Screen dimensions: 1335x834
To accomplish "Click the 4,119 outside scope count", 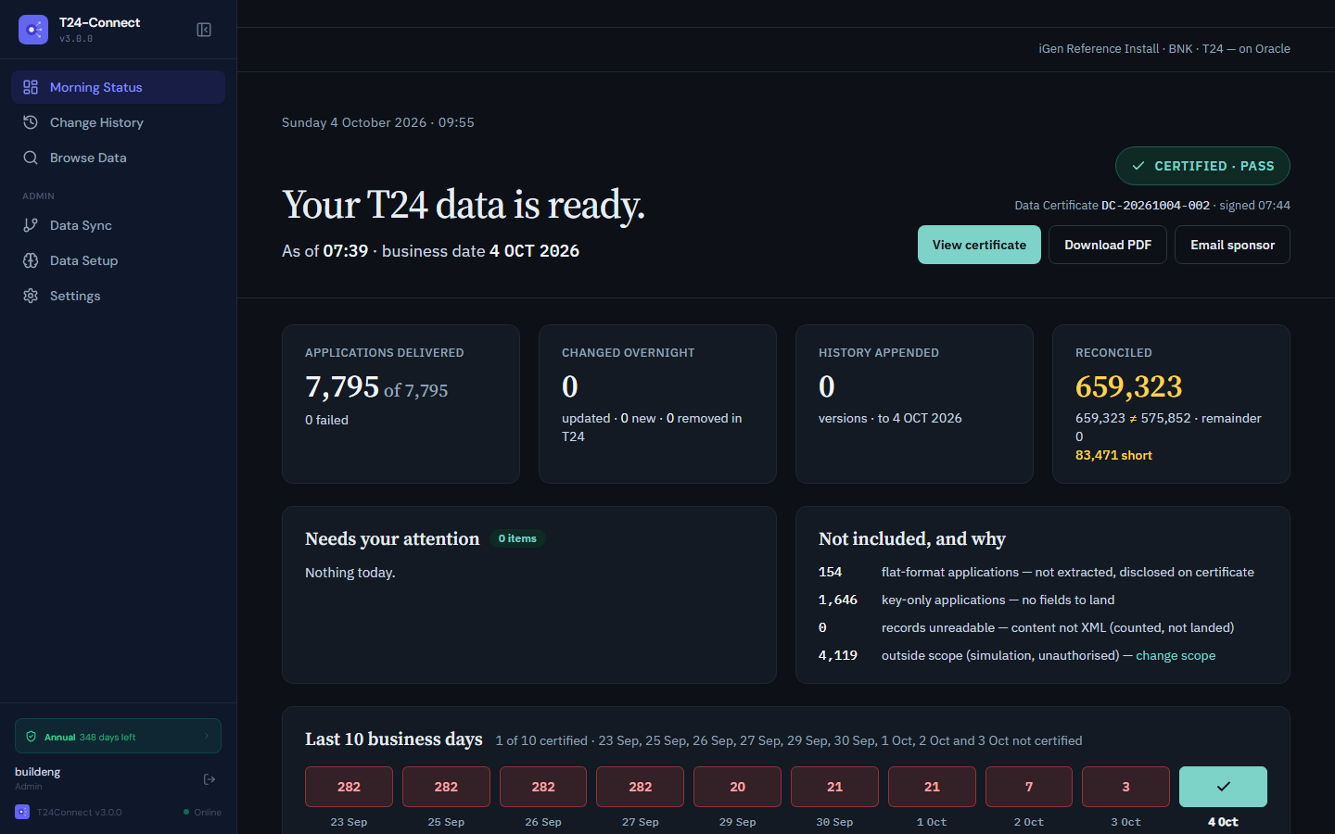I will click(838, 655).
